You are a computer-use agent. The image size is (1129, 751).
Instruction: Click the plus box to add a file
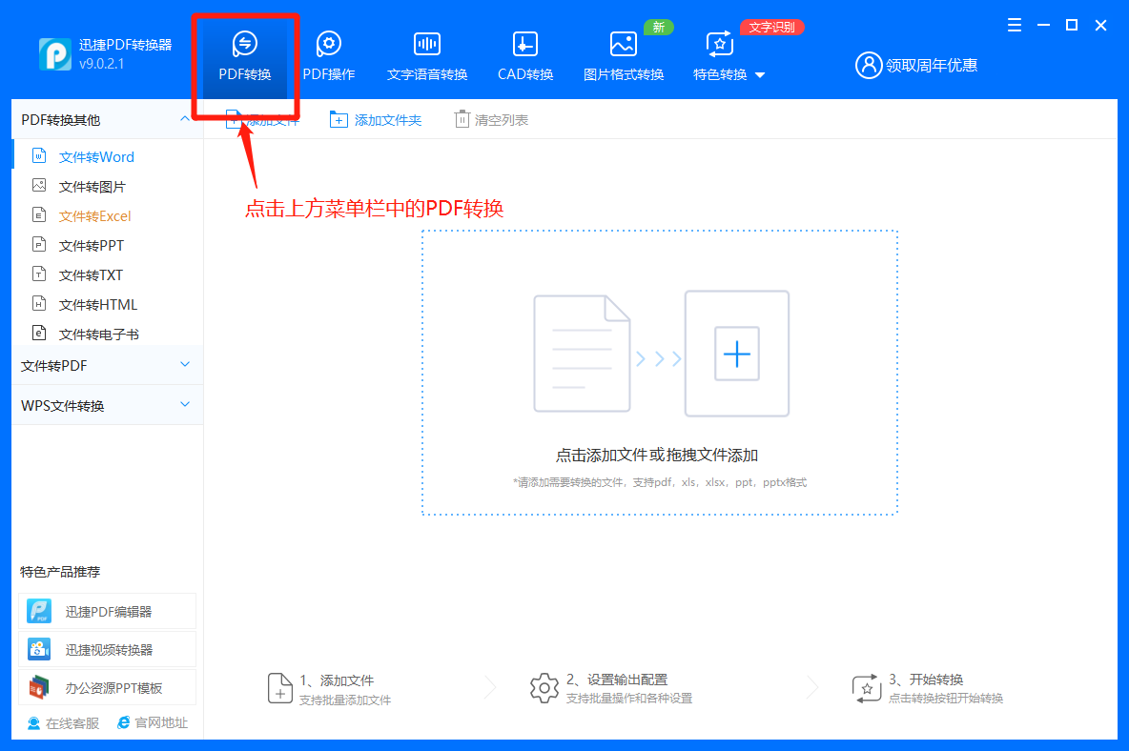pos(736,354)
